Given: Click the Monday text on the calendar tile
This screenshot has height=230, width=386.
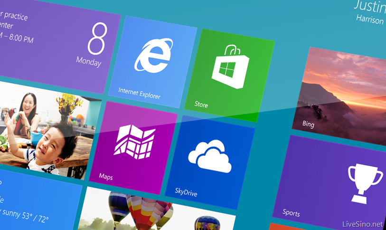Looking at the screenshot, I should coord(89,62).
